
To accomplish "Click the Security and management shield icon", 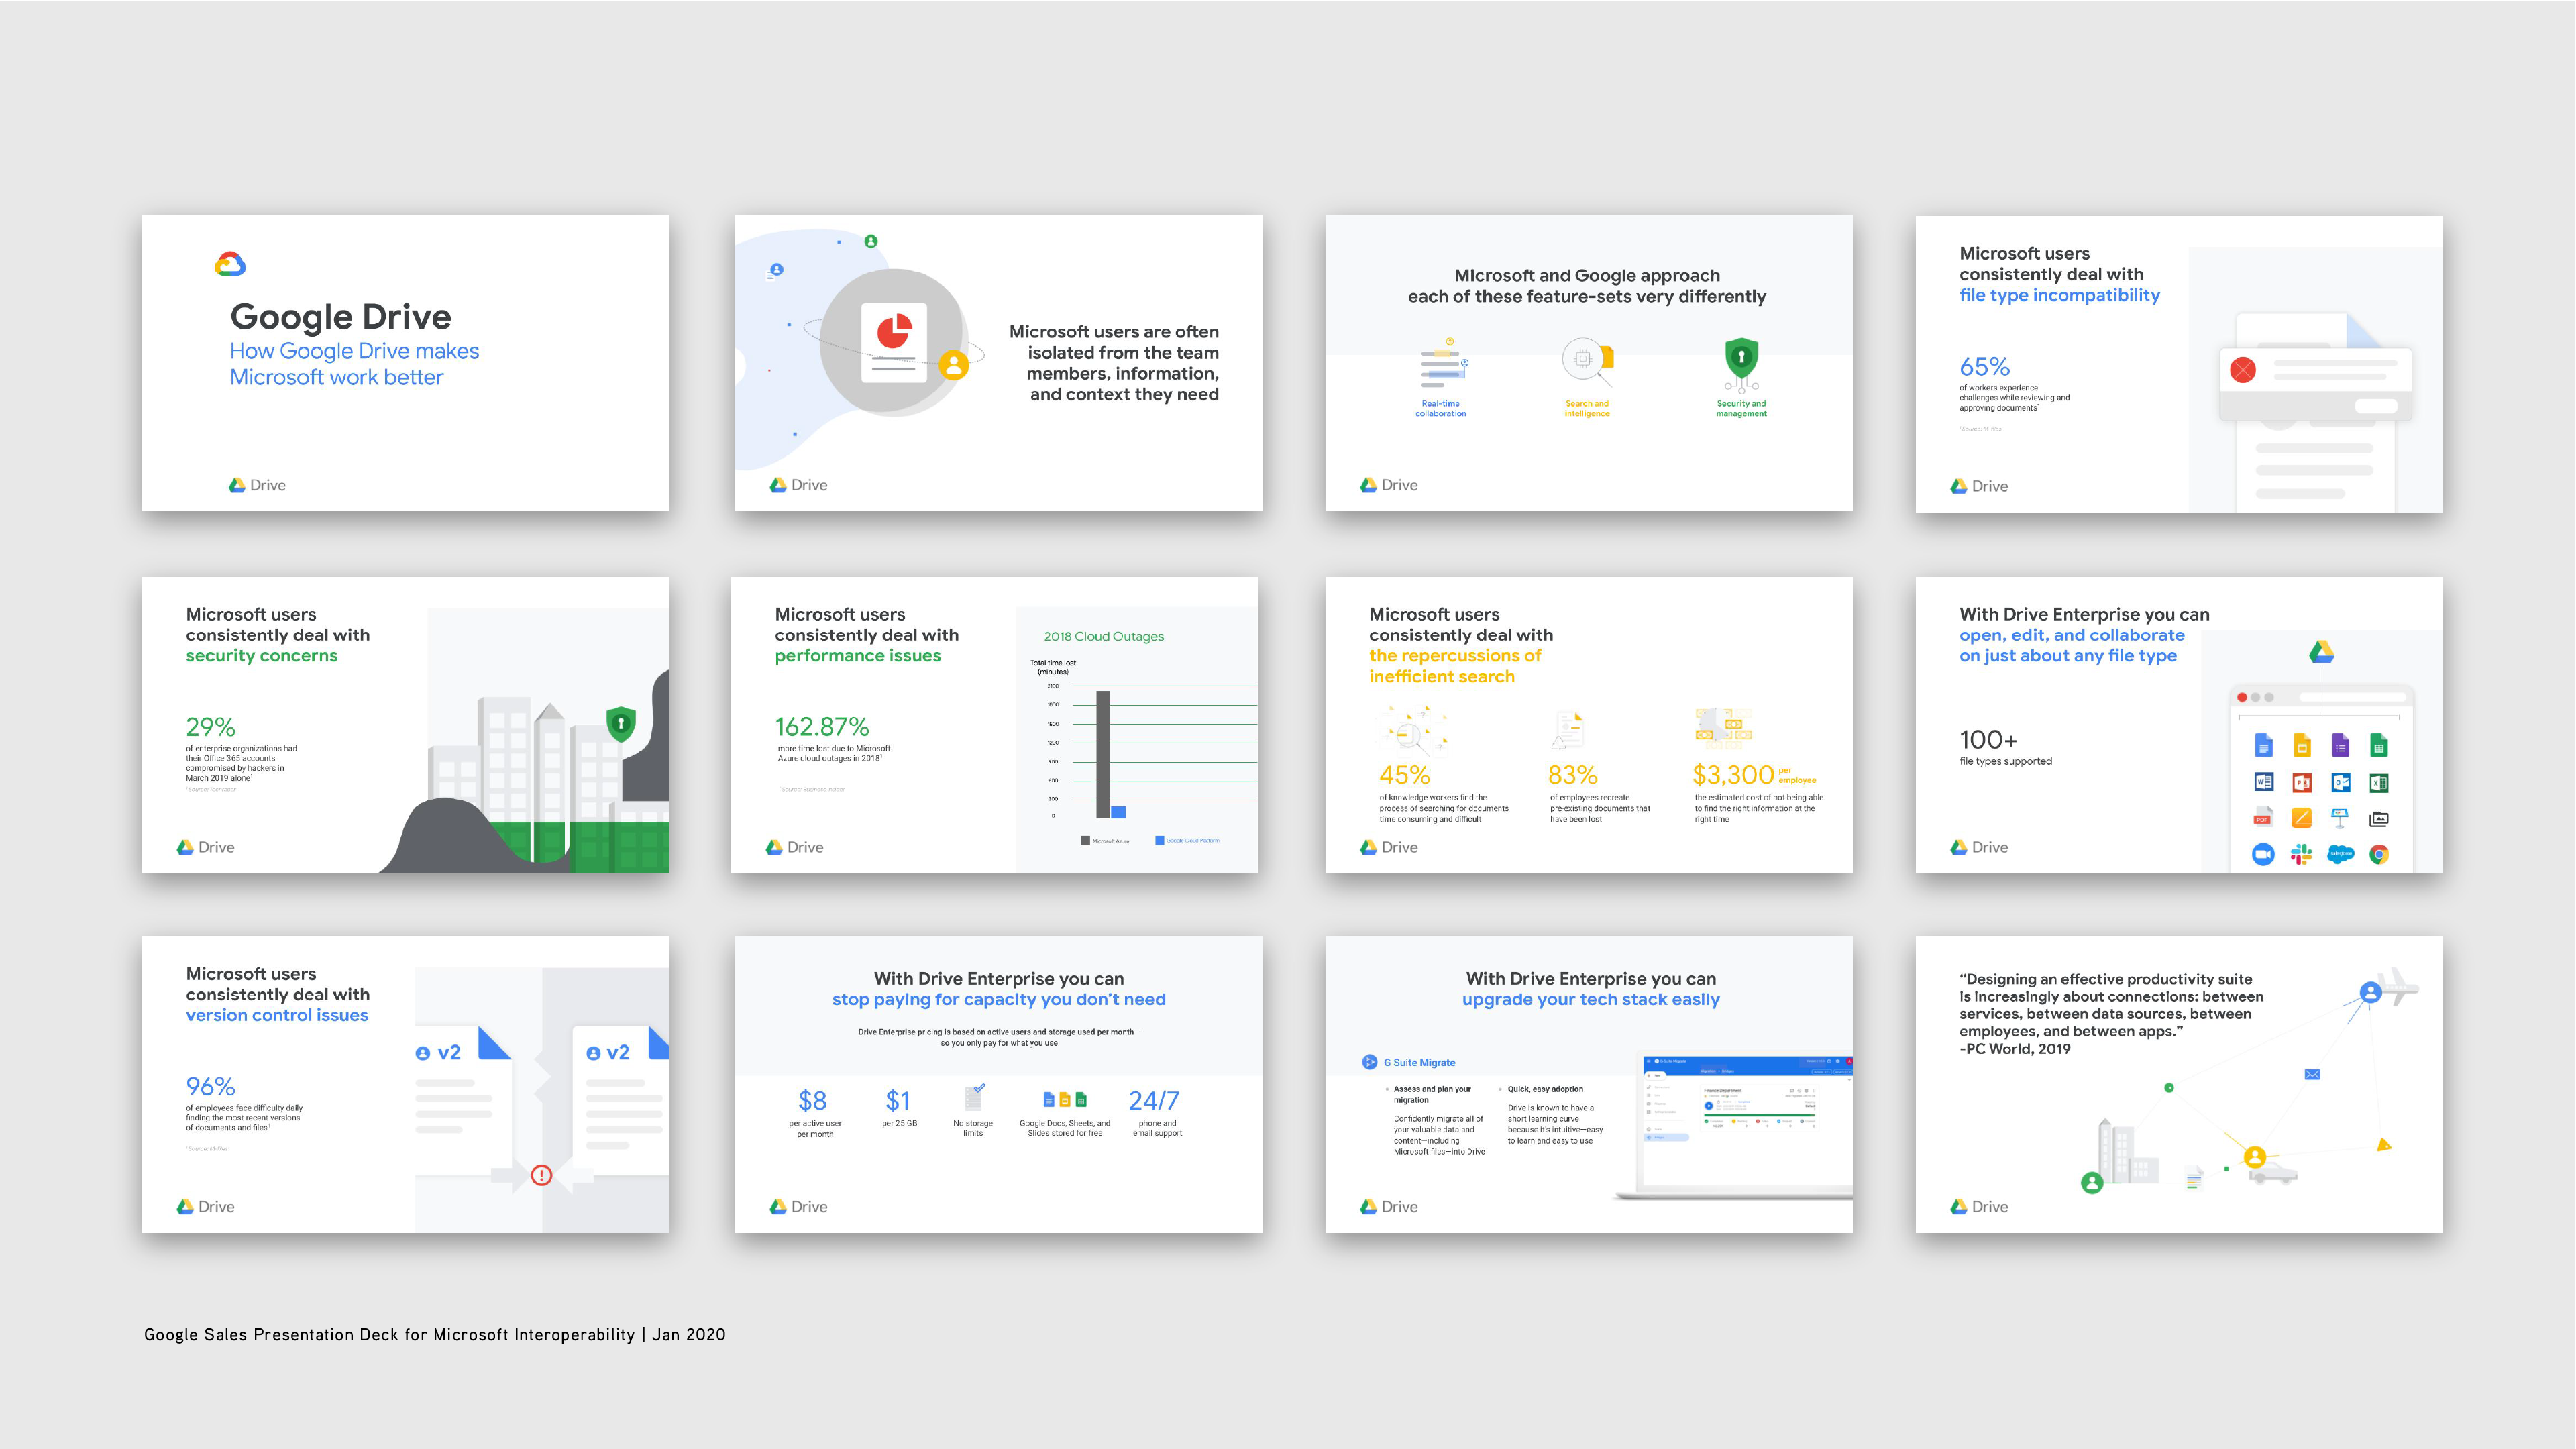I will (1741, 364).
